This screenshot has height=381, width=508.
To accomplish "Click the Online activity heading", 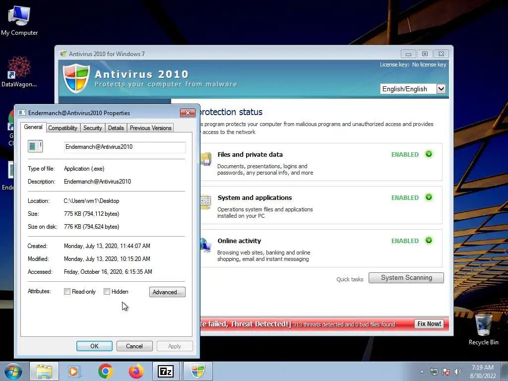I will [x=239, y=241].
